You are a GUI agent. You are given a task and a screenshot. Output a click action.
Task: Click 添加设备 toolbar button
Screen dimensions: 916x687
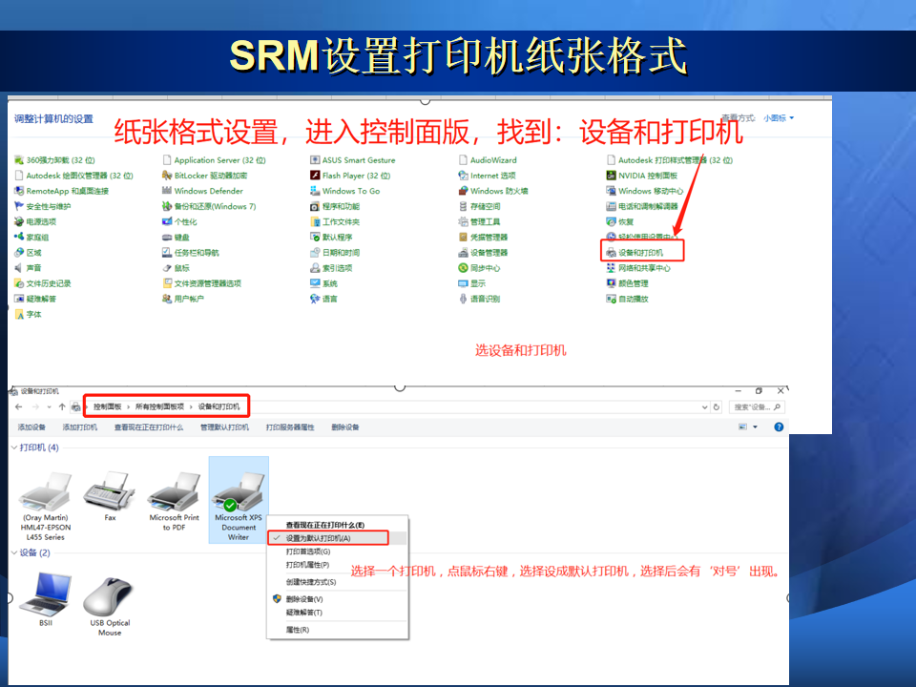31,427
